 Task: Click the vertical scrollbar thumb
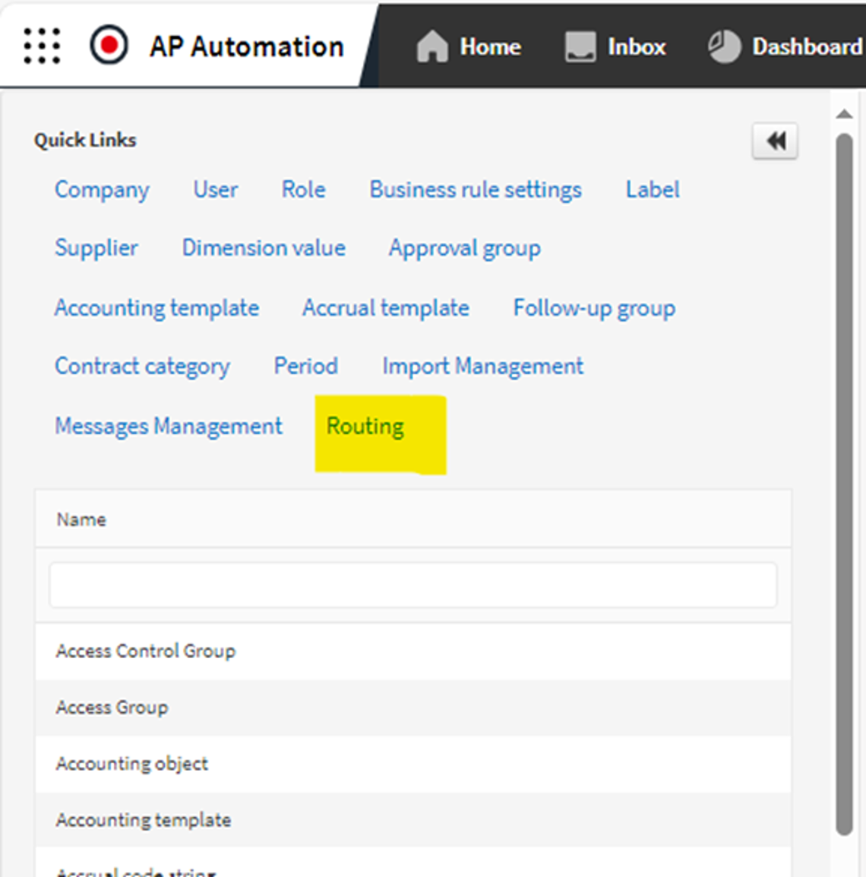844,486
